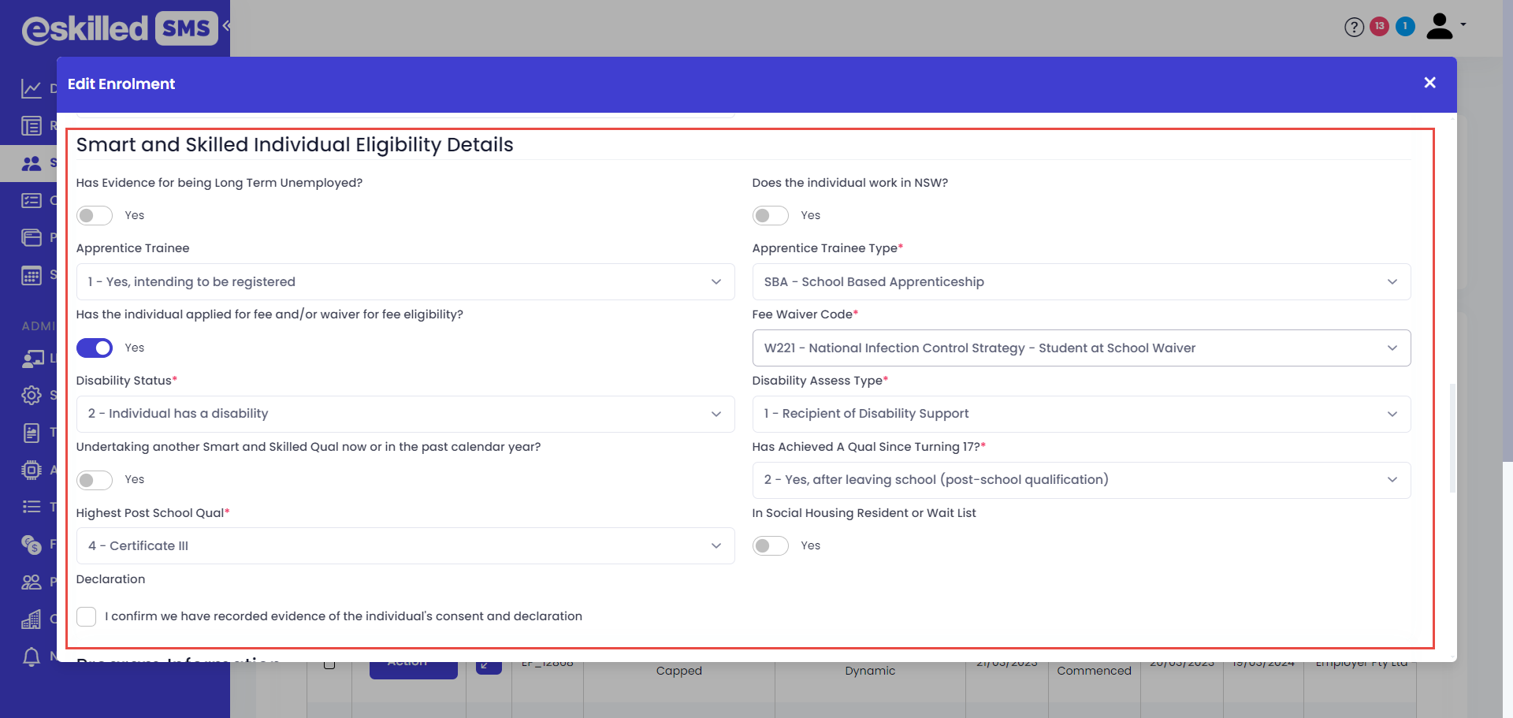Screen dimensions: 1513x718
Task: Click the eSkilled SMS logo
Action: pyautogui.click(x=120, y=29)
